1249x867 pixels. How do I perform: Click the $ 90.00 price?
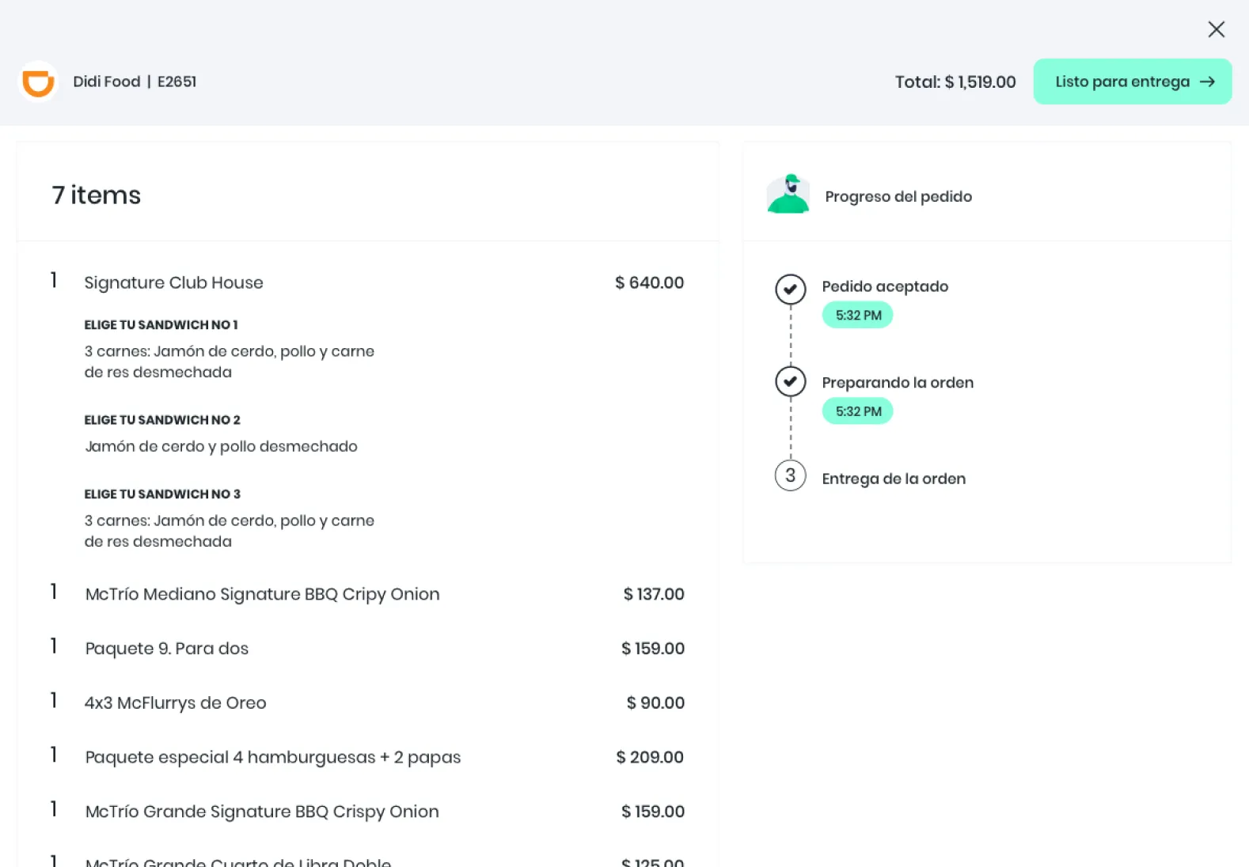pyautogui.click(x=655, y=702)
